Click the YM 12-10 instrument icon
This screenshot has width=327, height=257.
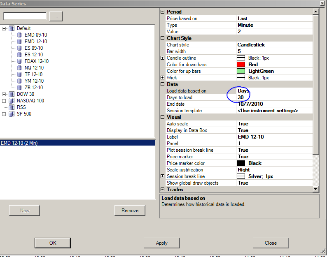click(19, 81)
